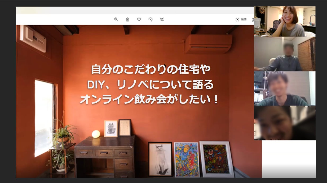Select the crop tool icon
This screenshot has width=327, height=183.
click(162, 20)
